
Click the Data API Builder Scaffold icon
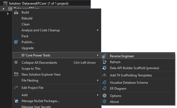[x=104, y=68]
